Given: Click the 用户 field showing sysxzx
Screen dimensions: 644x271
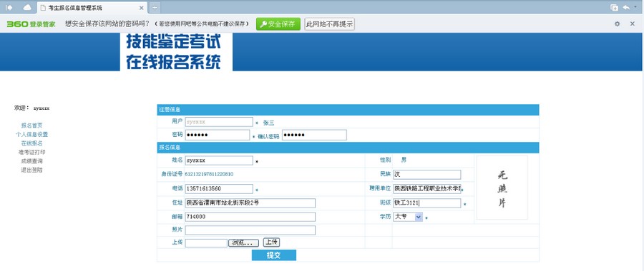Looking at the screenshot, I should [x=219, y=121].
